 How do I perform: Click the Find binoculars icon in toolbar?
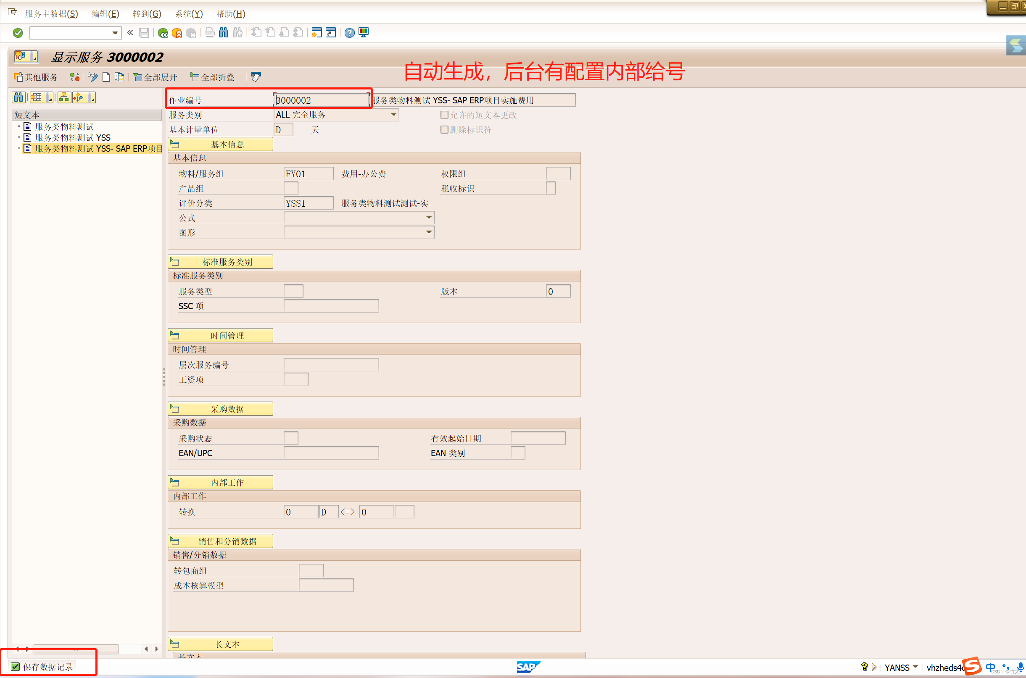click(224, 33)
